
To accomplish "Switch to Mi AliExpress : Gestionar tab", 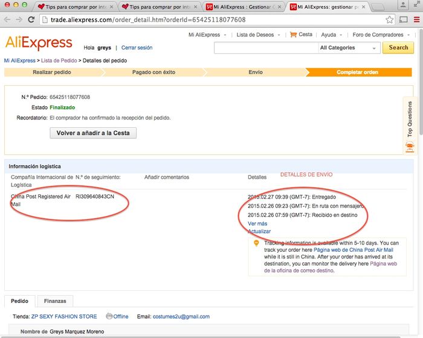I will click(244, 7).
